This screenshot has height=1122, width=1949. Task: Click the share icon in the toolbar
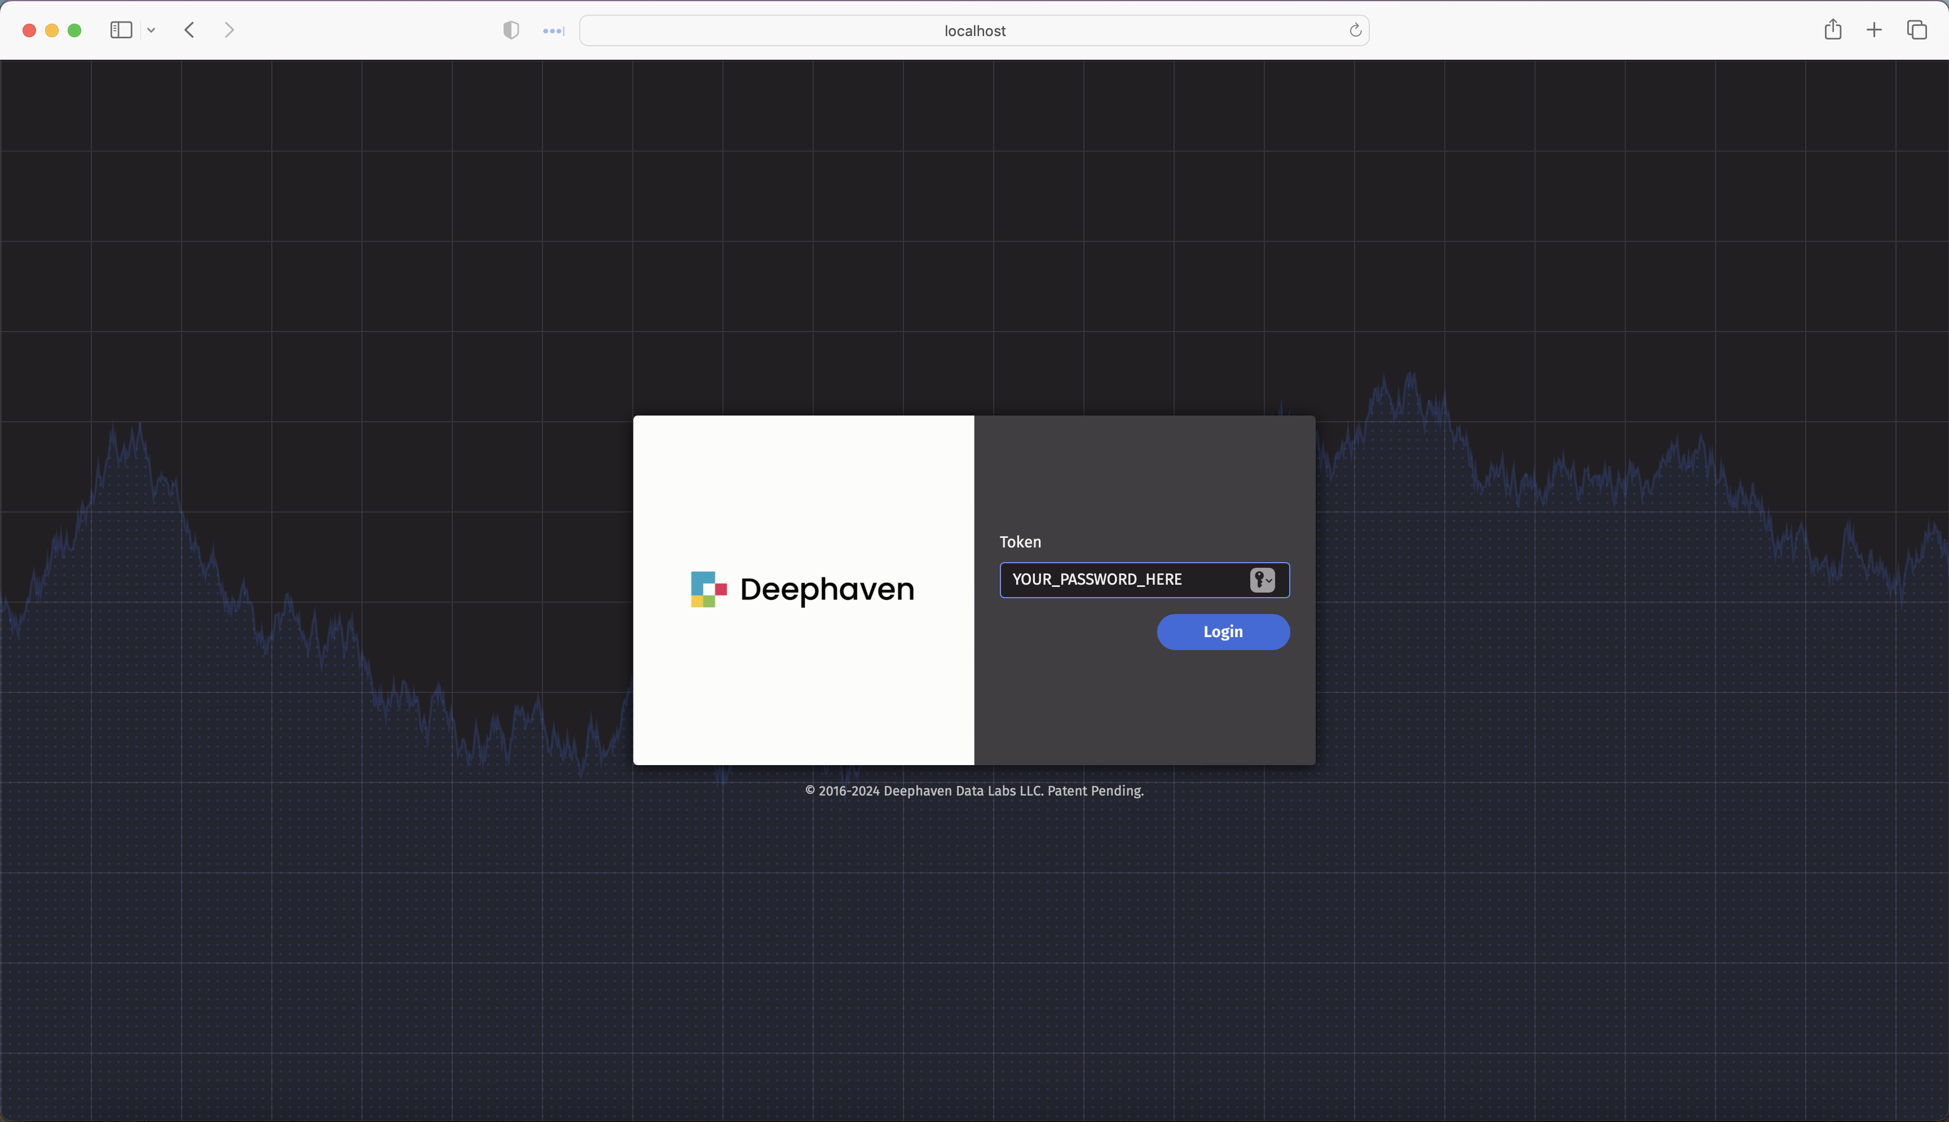tap(1833, 30)
